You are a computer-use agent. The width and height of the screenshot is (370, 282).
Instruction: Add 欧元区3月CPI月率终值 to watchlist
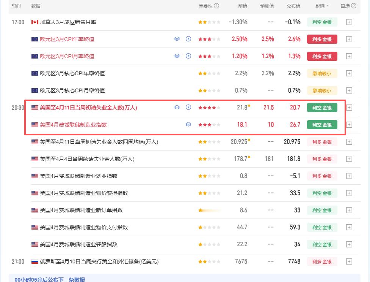coord(349,56)
